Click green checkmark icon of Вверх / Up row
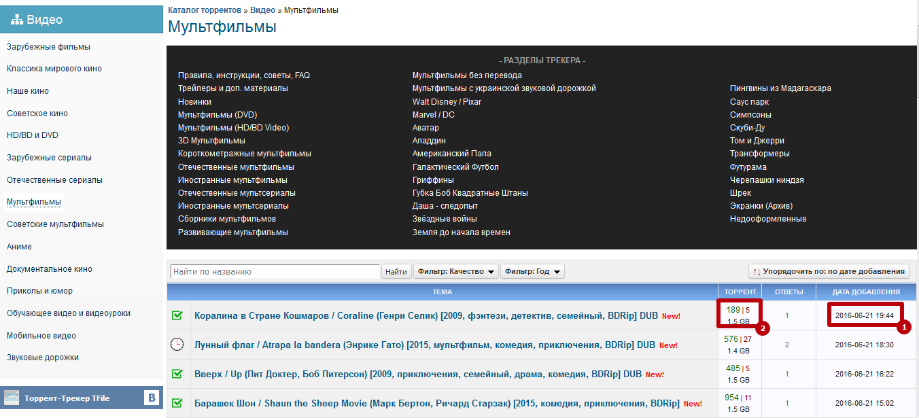The height and width of the screenshot is (418, 919). tap(177, 374)
